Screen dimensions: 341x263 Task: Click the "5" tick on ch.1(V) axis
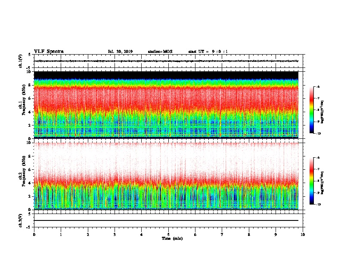coord(30,55)
